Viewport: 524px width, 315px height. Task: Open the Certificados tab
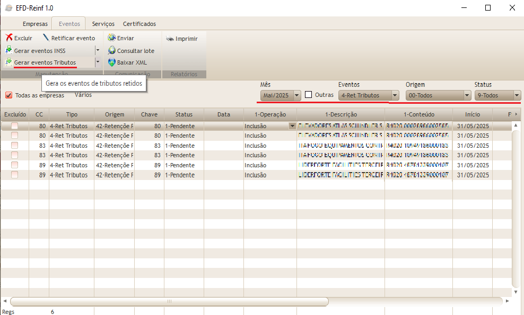pos(139,24)
